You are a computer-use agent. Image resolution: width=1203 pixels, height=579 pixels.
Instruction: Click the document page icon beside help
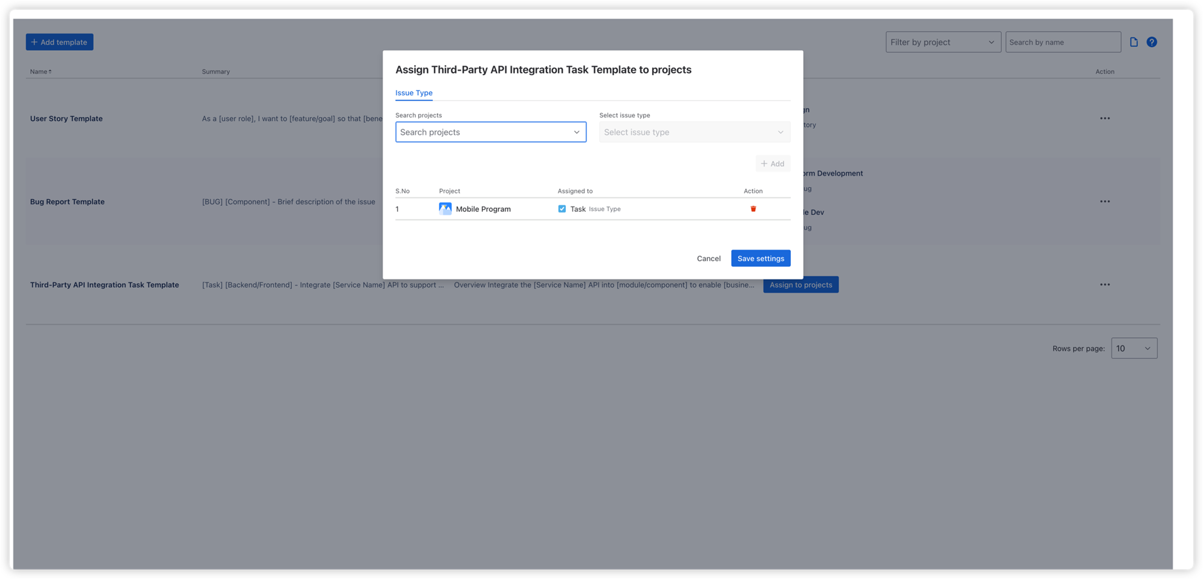pos(1134,41)
